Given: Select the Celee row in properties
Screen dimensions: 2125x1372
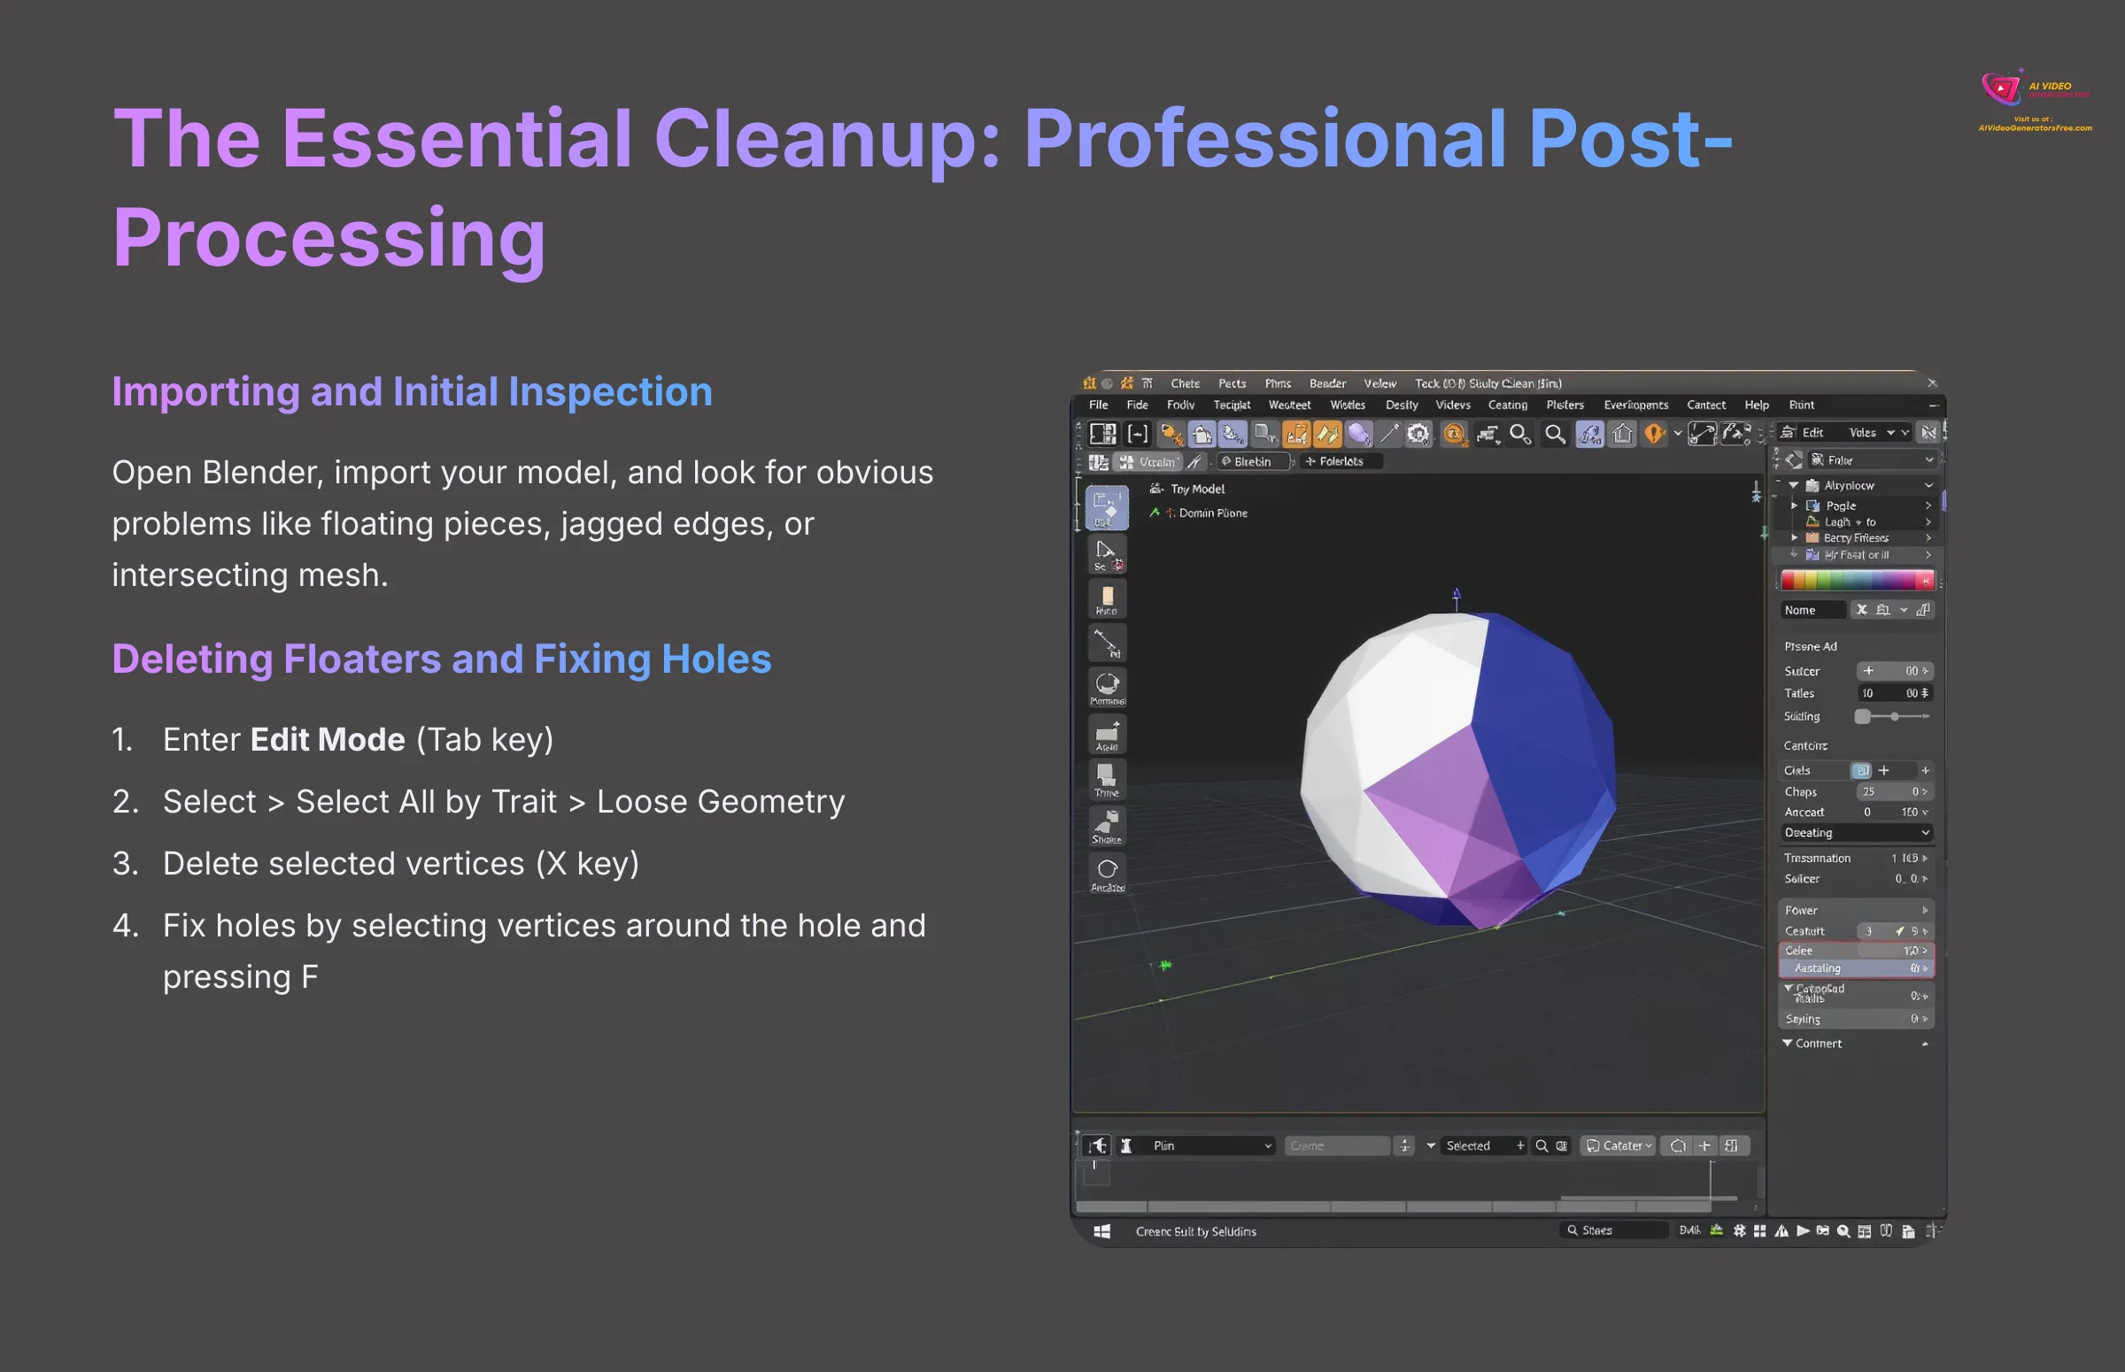Looking at the screenshot, I should click(1857, 951).
